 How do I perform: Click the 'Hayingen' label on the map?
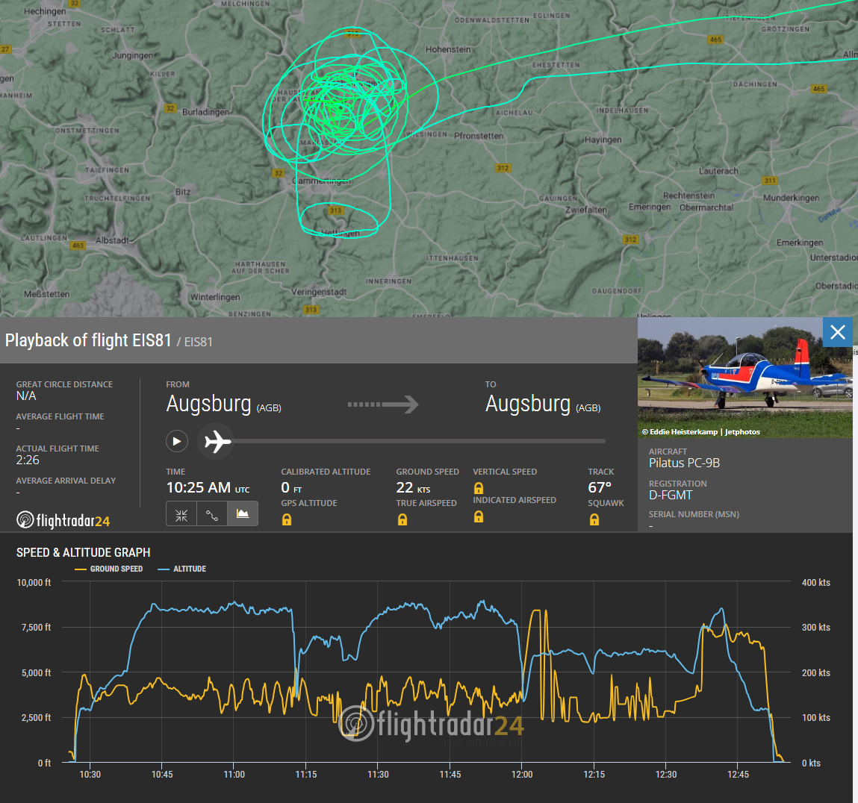603,140
